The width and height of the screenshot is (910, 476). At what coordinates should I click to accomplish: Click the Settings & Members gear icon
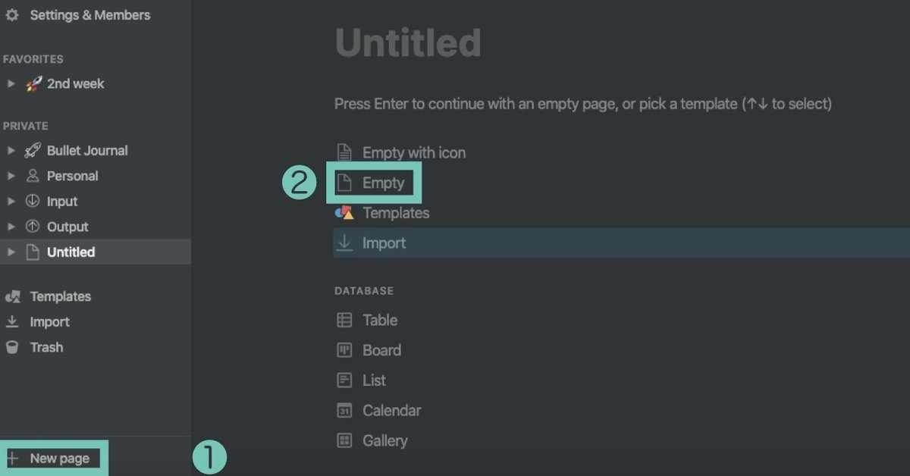point(12,15)
